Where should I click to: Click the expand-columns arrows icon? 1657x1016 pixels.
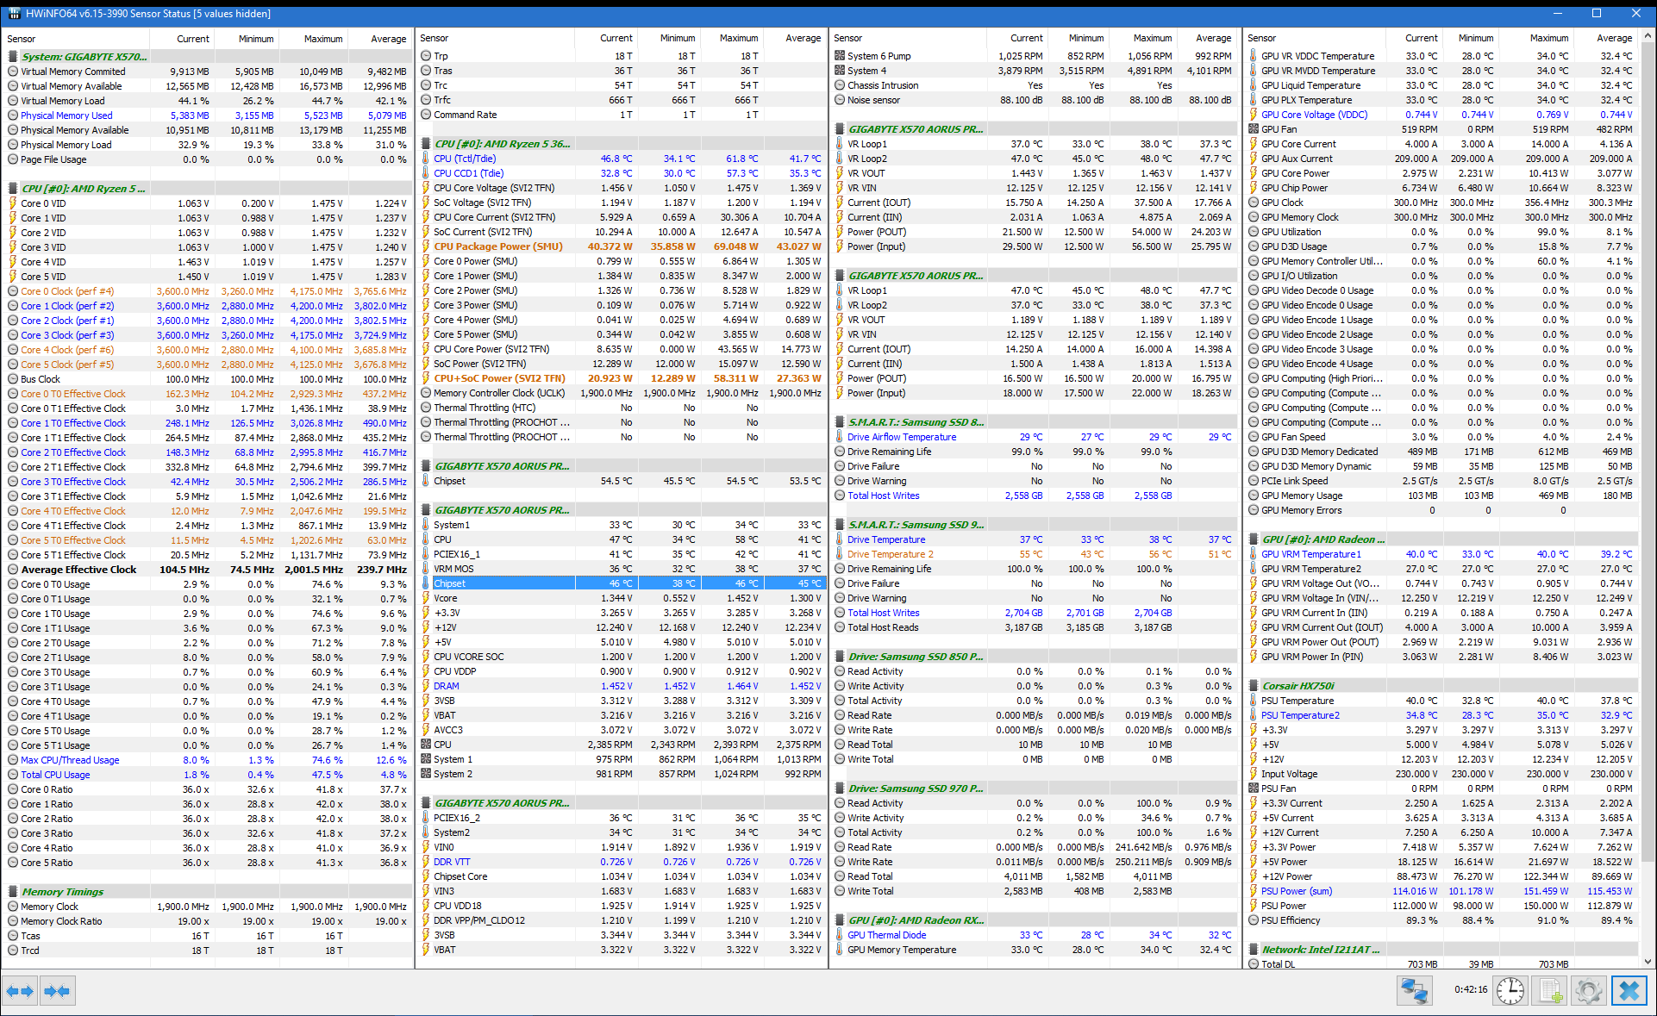click(x=20, y=991)
